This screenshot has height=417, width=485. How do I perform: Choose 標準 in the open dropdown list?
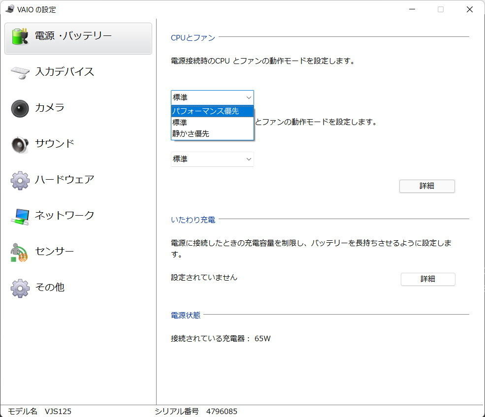point(212,123)
